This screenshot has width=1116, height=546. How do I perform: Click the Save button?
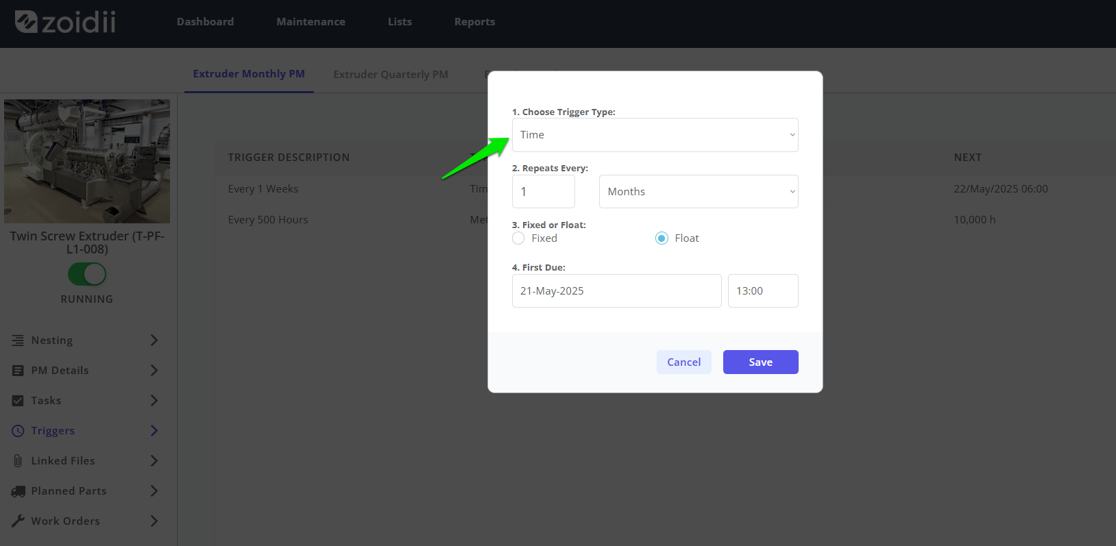pyautogui.click(x=760, y=362)
